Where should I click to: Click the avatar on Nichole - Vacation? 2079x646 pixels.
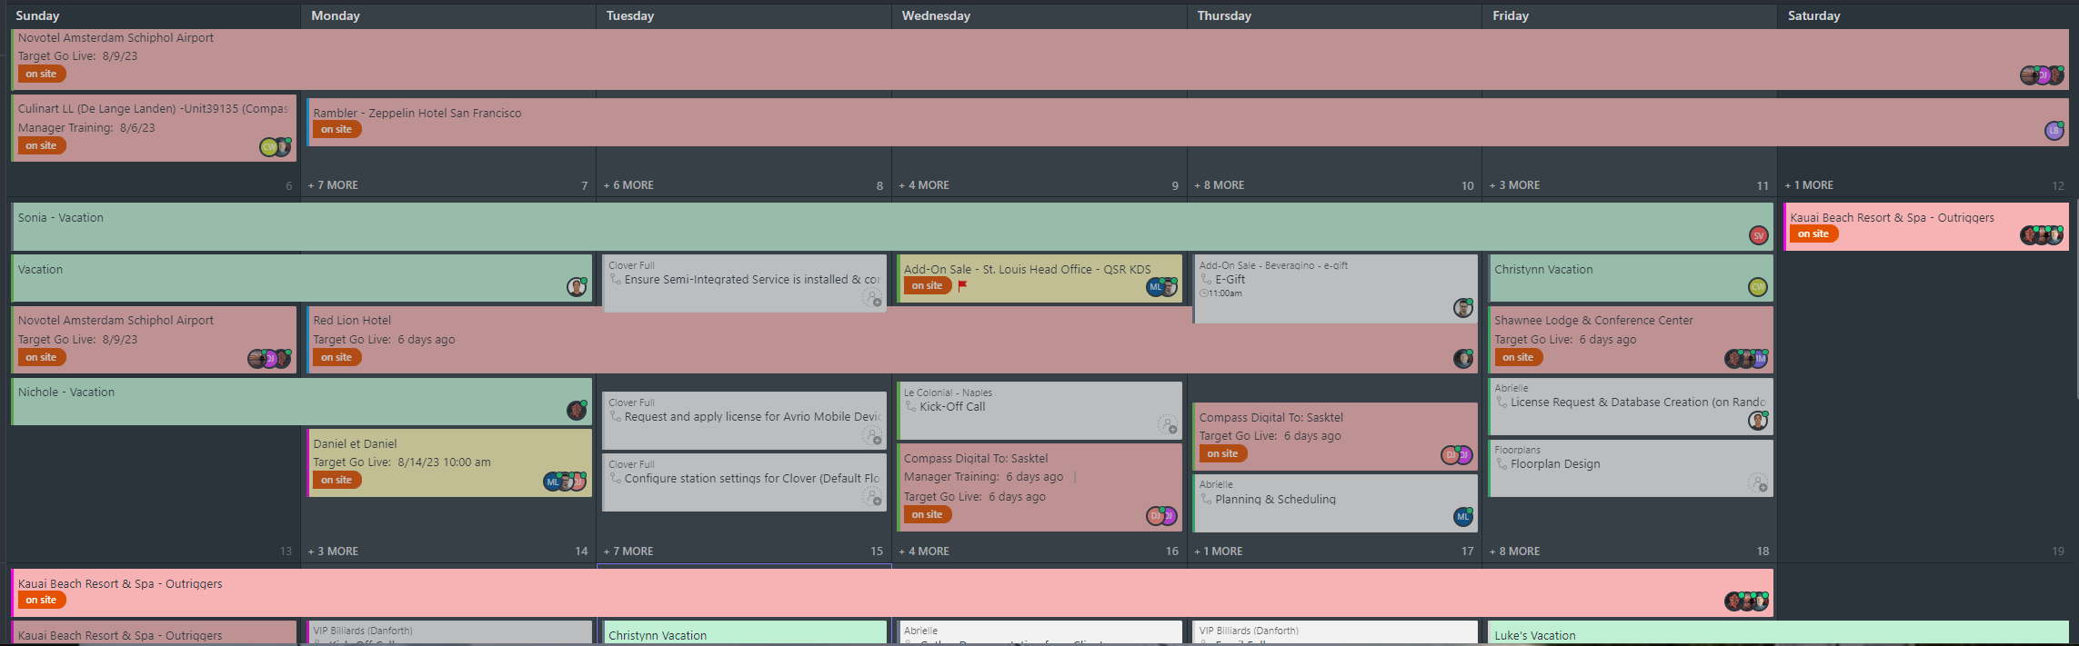point(577,411)
